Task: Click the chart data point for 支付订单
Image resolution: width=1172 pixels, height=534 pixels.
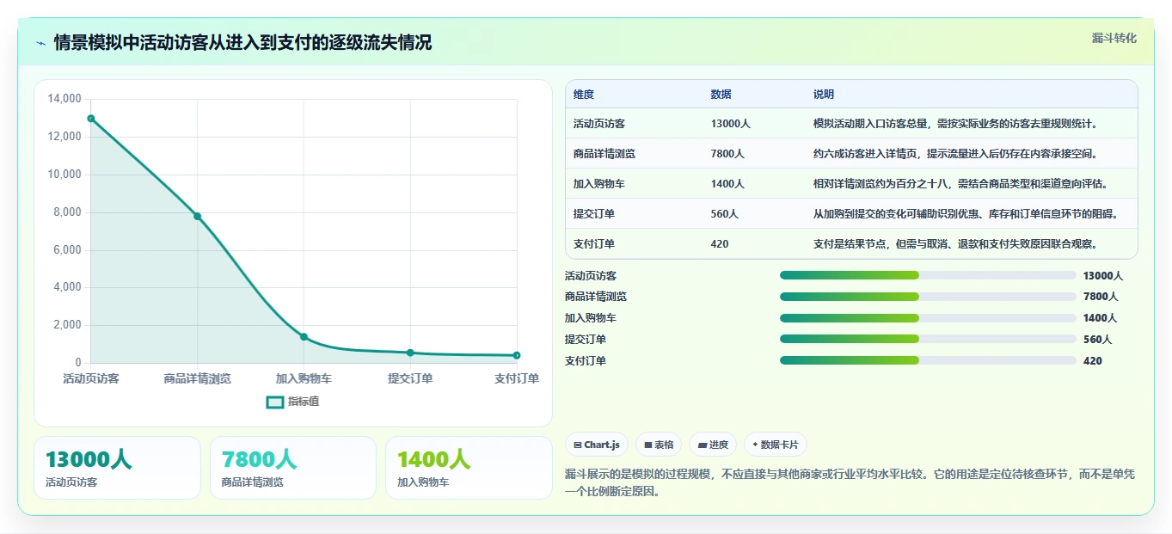Action: [517, 355]
